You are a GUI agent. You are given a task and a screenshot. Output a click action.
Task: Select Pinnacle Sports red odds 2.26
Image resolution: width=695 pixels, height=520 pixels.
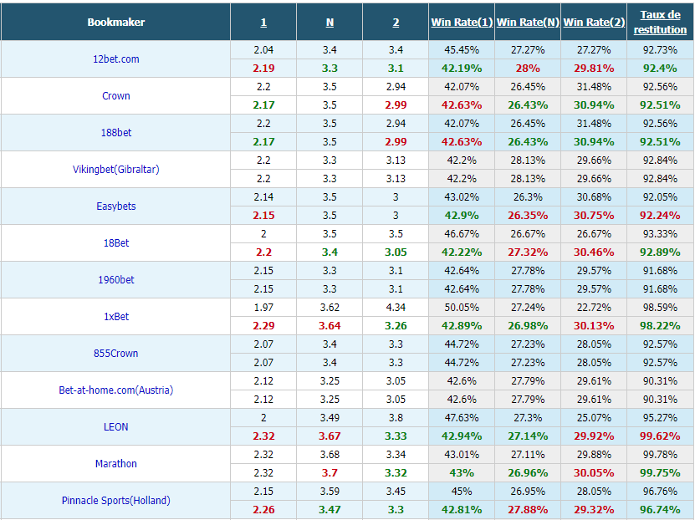pyautogui.click(x=263, y=509)
